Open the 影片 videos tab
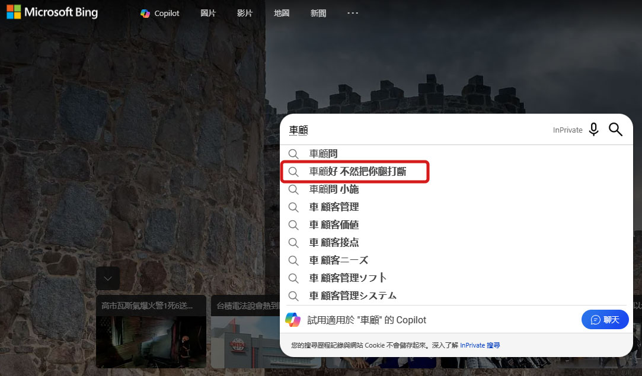This screenshot has height=376, width=642. click(245, 13)
